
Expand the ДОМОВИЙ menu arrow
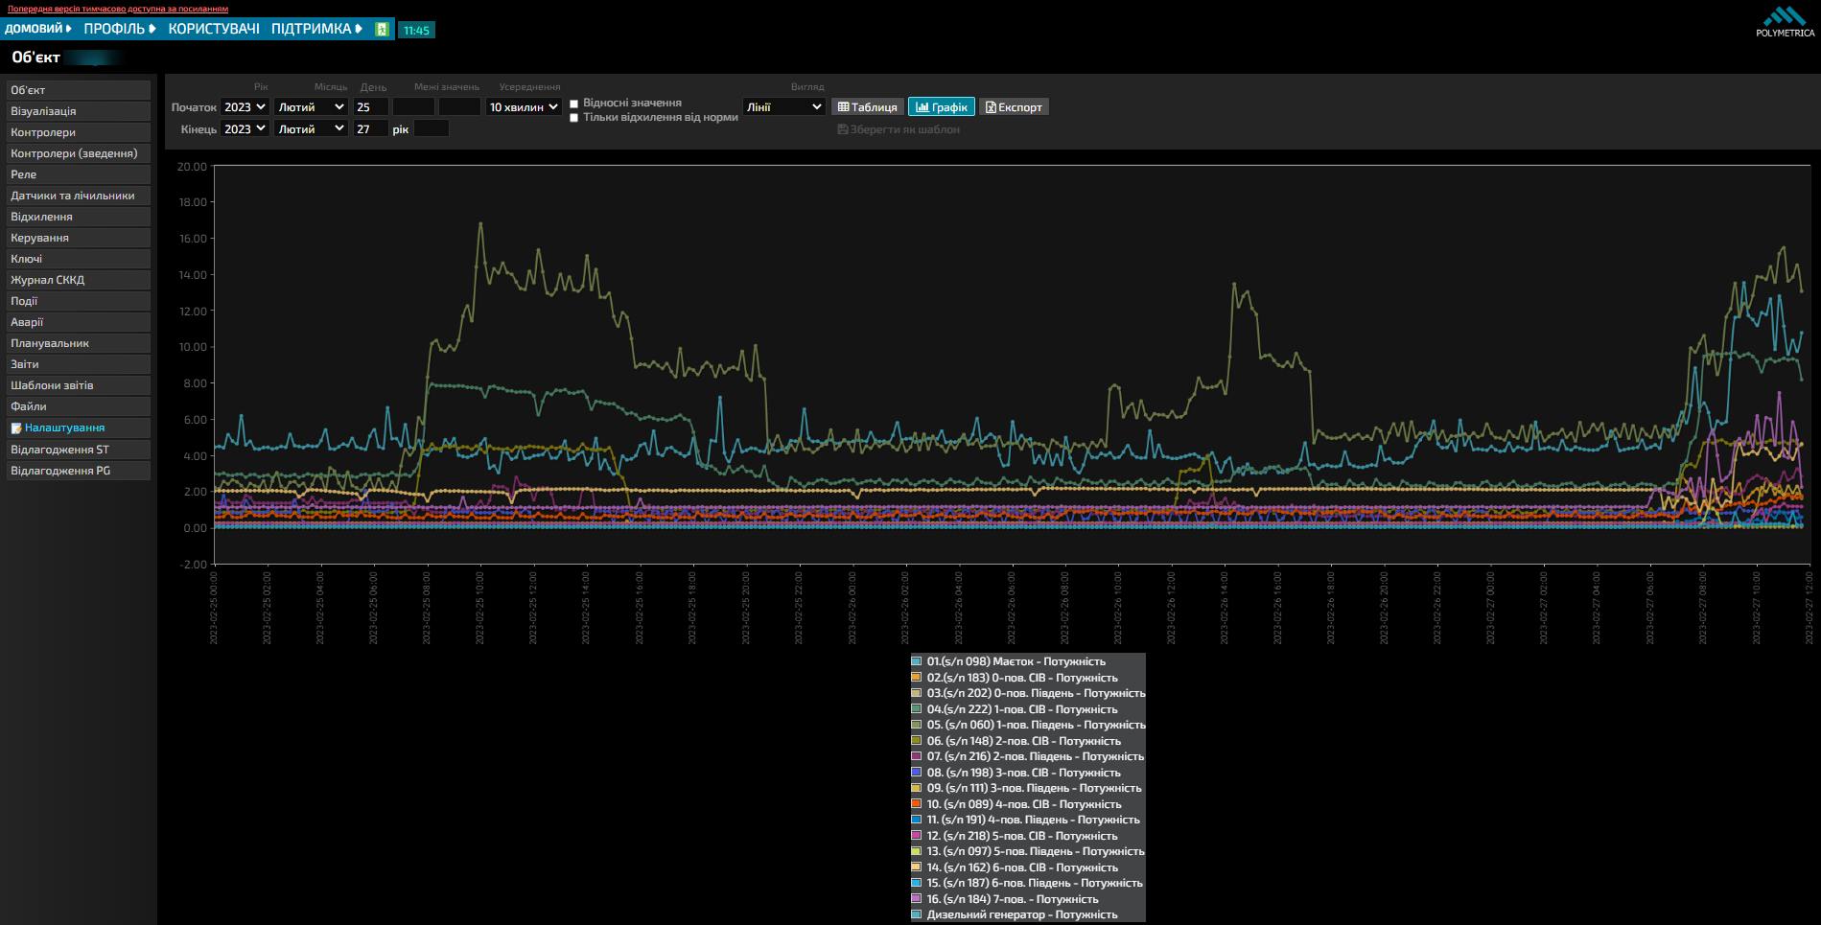pos(69,29)
